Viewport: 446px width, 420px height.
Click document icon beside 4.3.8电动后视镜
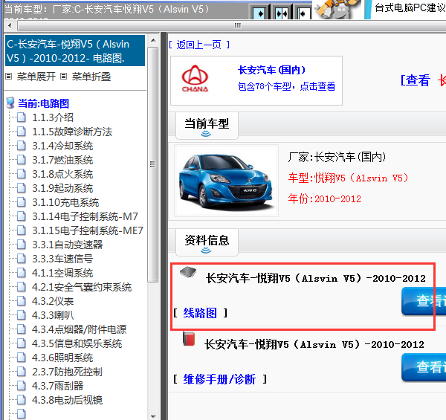[22, 400]
